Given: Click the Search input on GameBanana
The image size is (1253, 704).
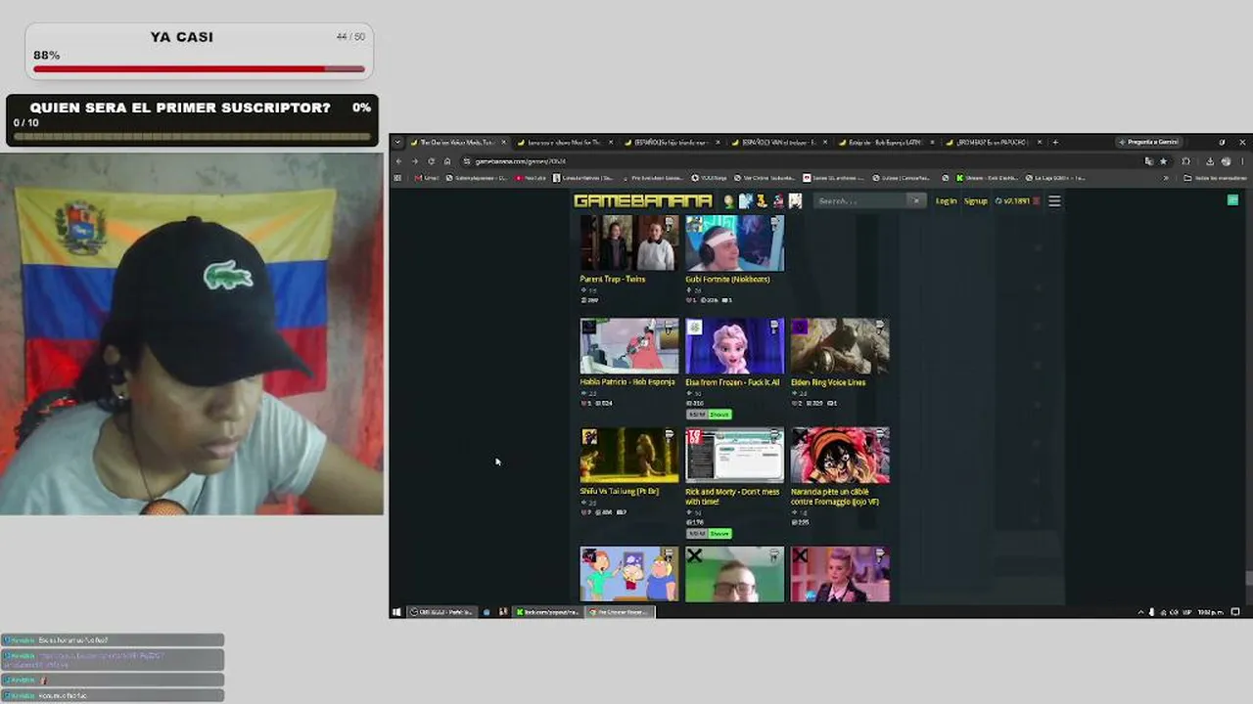Looking at the screenshot, I should (x=860, y=200).
